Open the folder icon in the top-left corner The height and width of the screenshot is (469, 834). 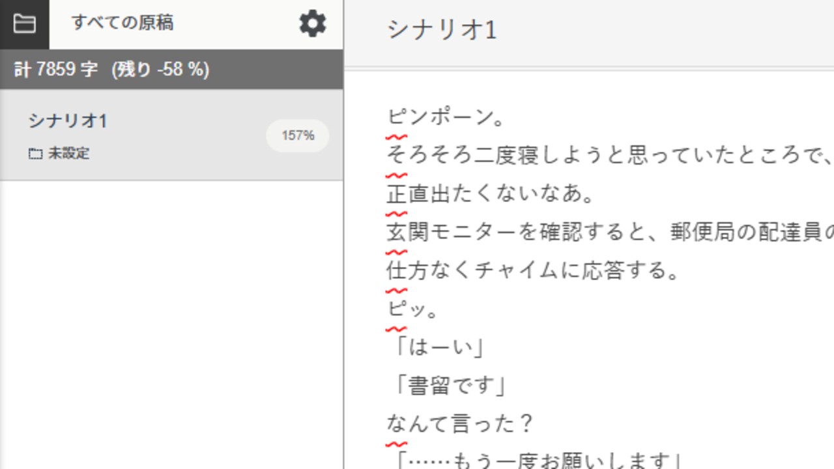pyautogui.click(x=24, y=24)
